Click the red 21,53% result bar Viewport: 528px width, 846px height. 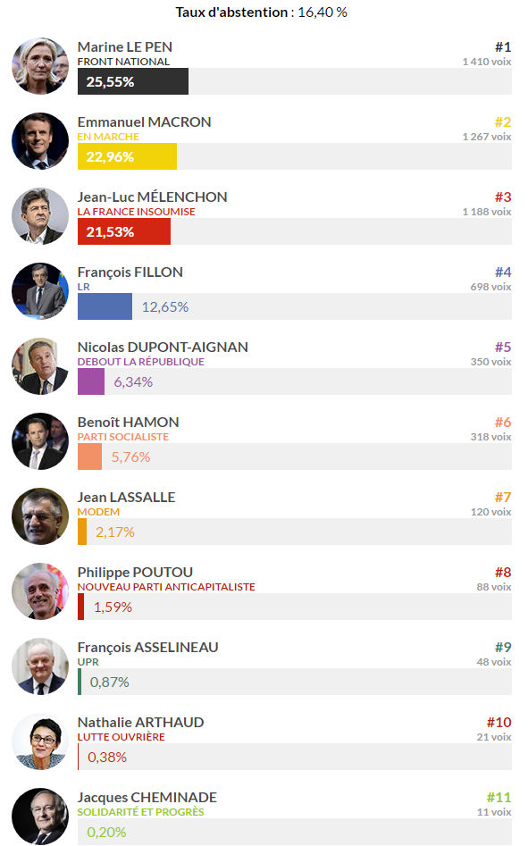(124, 231)
